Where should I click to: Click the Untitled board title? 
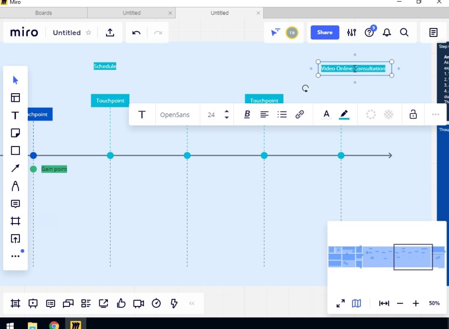67,33
